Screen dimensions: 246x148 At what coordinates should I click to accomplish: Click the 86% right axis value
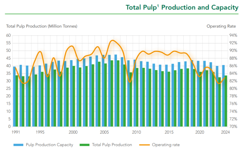[x=233, y=66]
